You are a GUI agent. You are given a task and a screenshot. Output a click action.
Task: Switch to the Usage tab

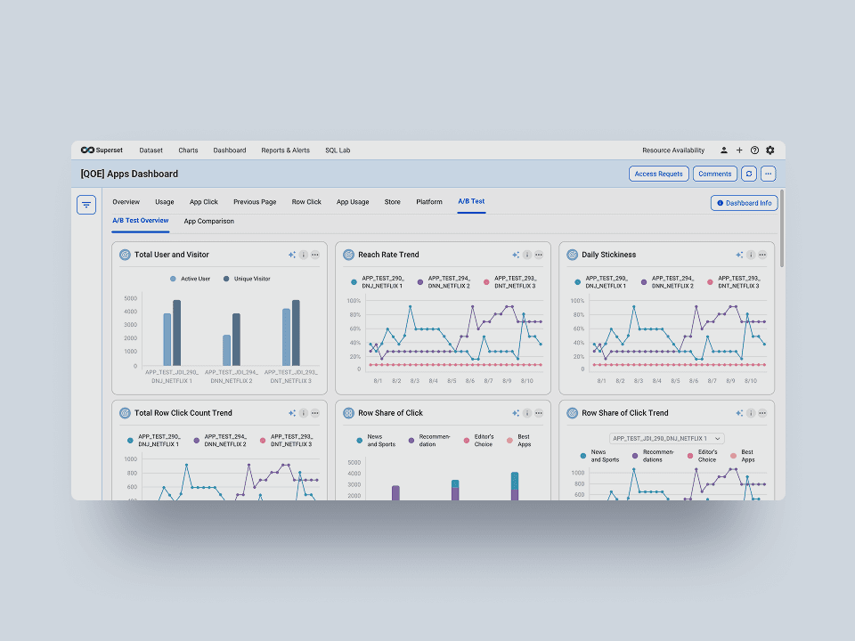pos(164,202)
